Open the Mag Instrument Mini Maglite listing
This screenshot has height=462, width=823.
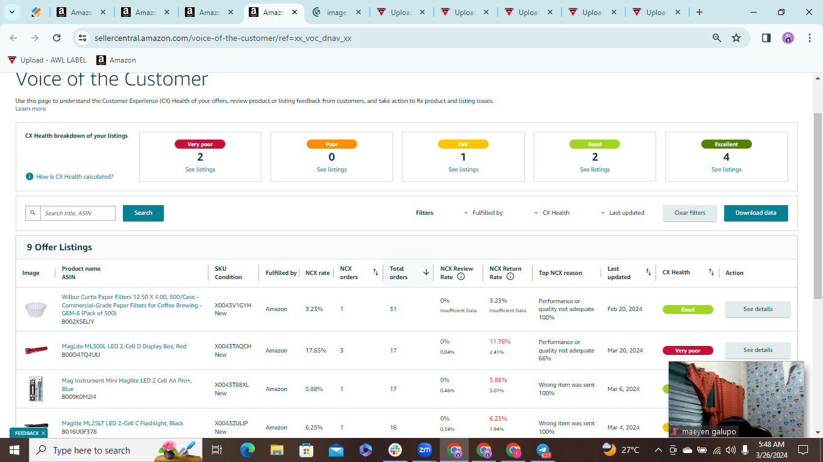(127, 384)
